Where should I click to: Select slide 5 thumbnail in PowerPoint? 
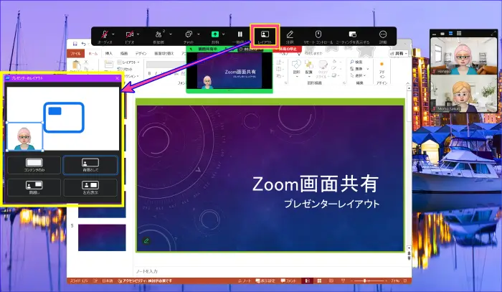click(x=102, y=237)
